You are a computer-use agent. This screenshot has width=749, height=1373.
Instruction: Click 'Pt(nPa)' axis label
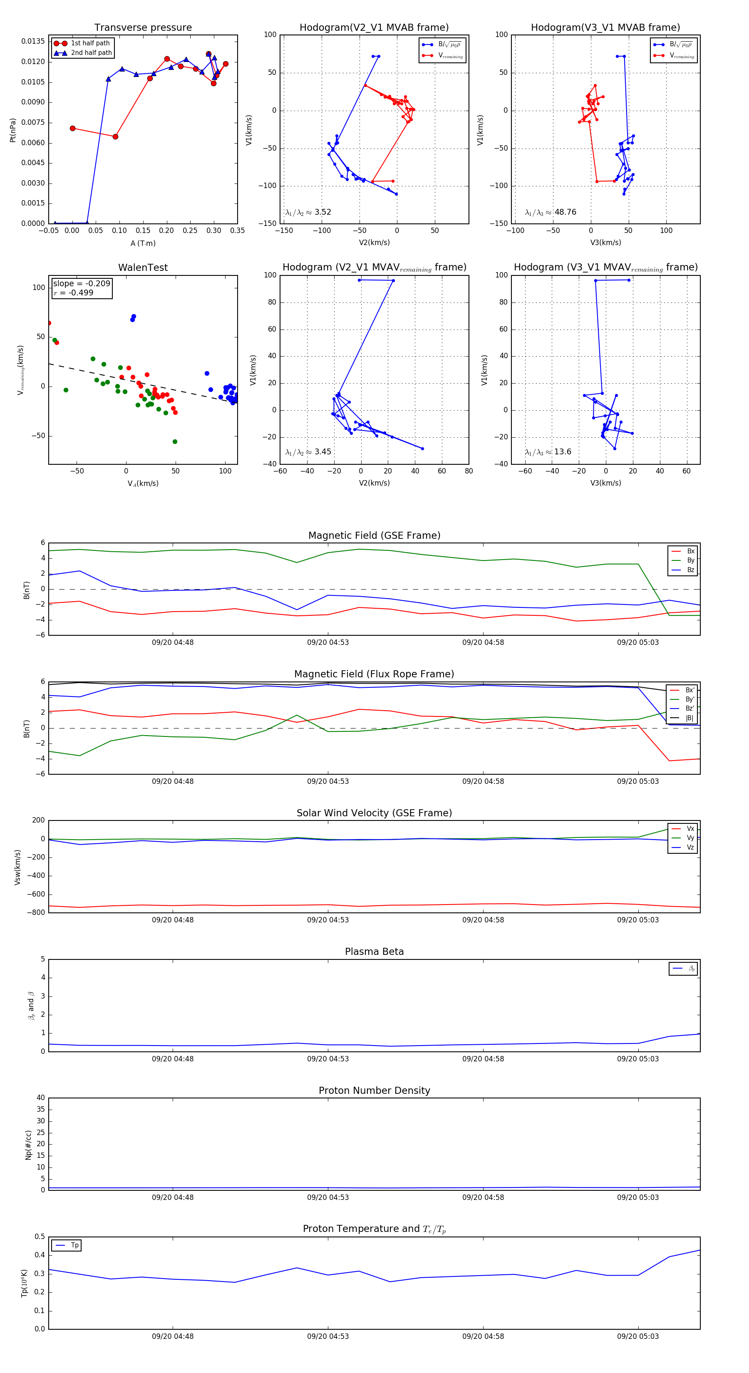coord(13,129)
